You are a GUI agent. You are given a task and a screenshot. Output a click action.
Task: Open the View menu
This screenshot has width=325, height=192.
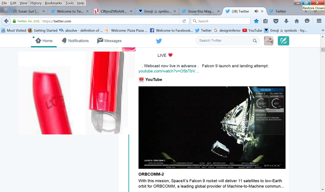(23, 3)
